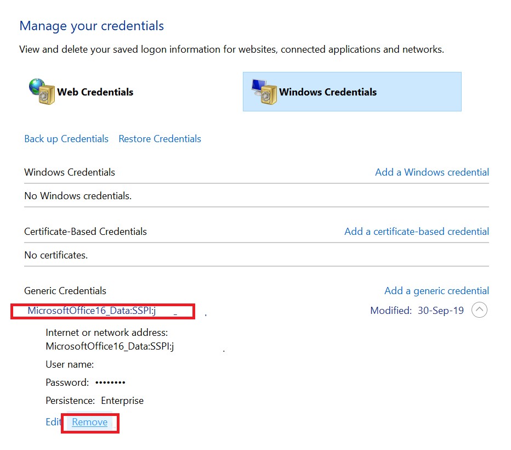Open the Back up Credentials link

click(x=66, y=139)
